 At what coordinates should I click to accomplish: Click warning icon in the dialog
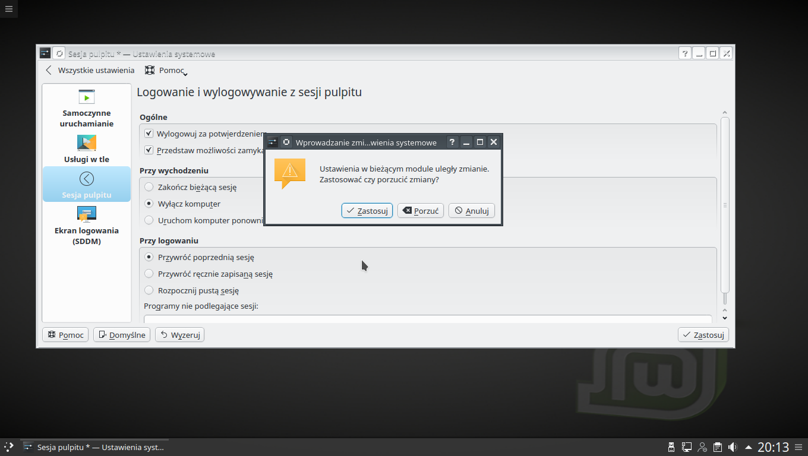290,173
